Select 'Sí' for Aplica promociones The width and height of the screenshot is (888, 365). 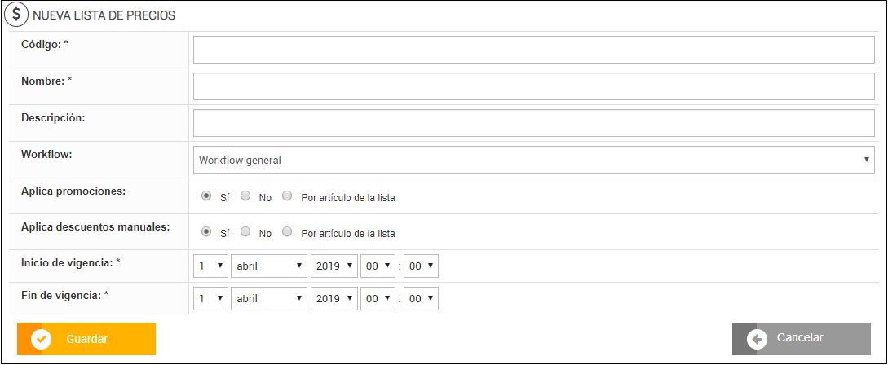click(x=206, y=196)
